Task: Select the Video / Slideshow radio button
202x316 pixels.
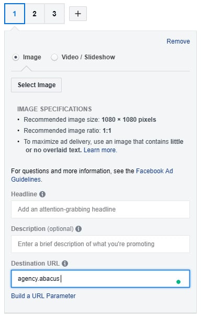Action: [54, 57]
